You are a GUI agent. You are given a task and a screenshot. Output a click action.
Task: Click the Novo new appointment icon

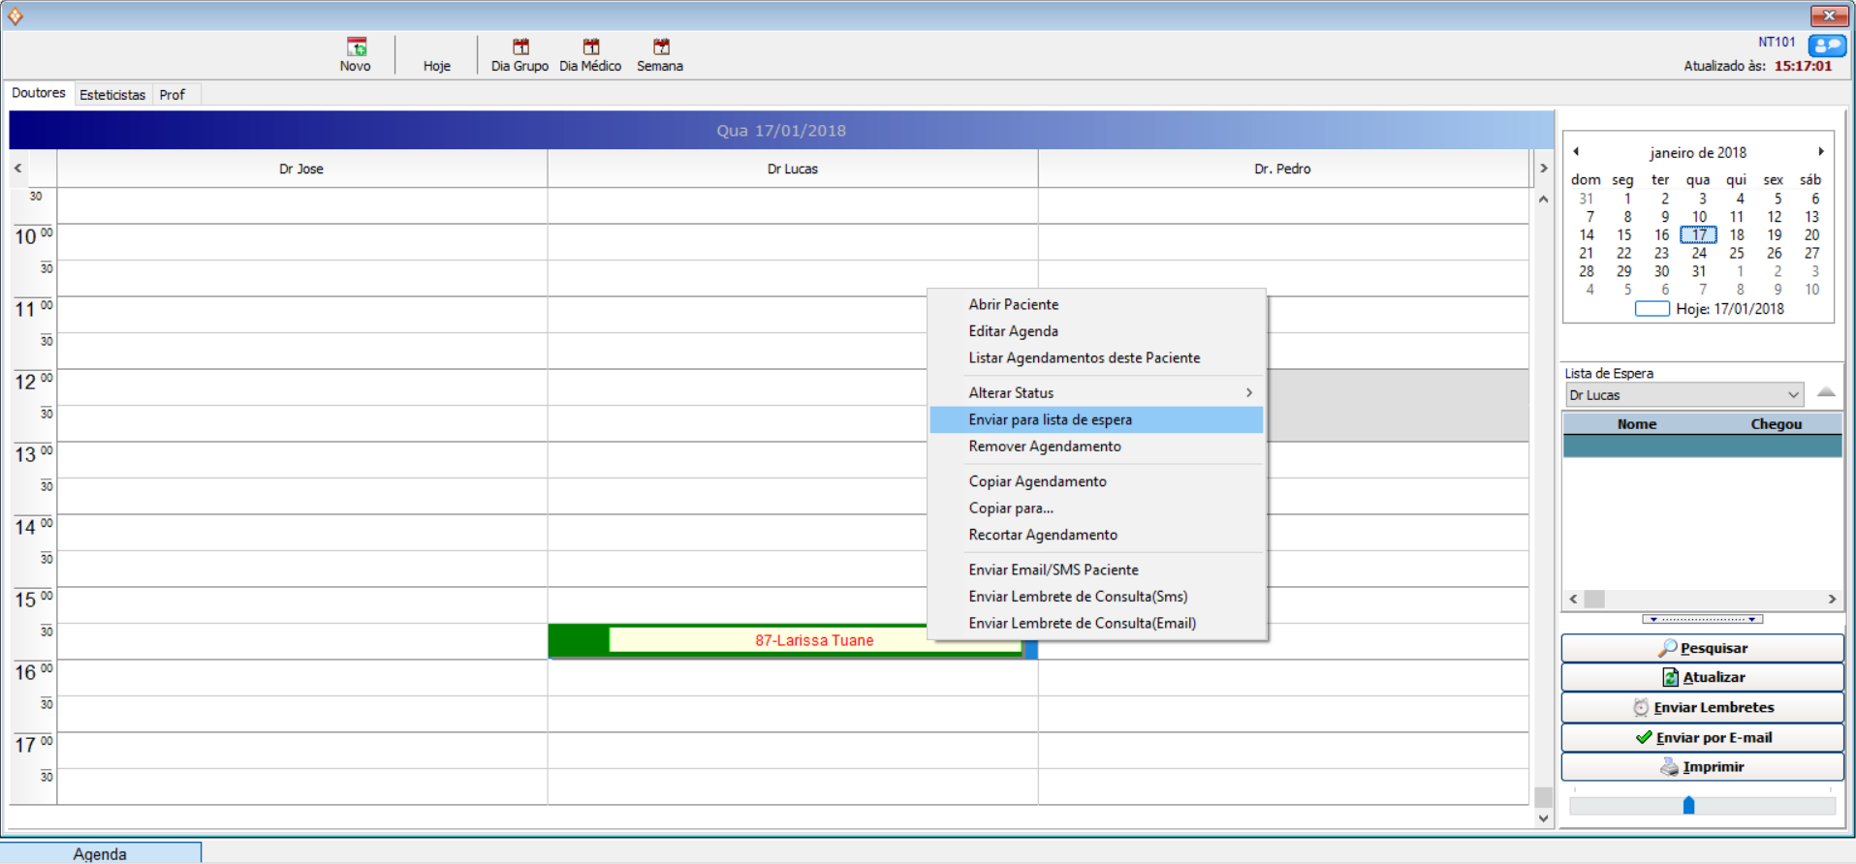click(356, 47)
